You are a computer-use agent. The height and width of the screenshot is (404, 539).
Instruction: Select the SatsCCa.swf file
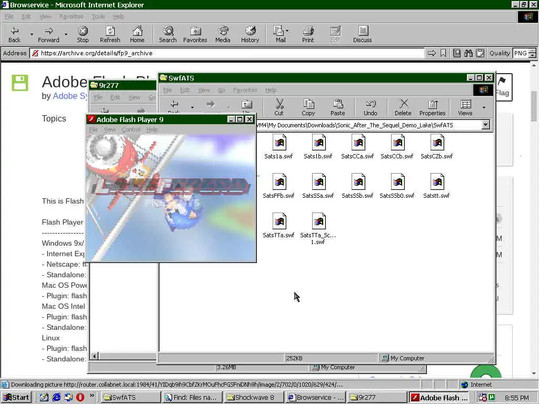tap(357, 147)
